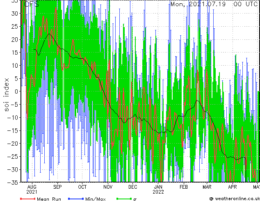Click the sigma symbol legend label
The height and width of the screenshot is (201, 260).
(135, 199)
